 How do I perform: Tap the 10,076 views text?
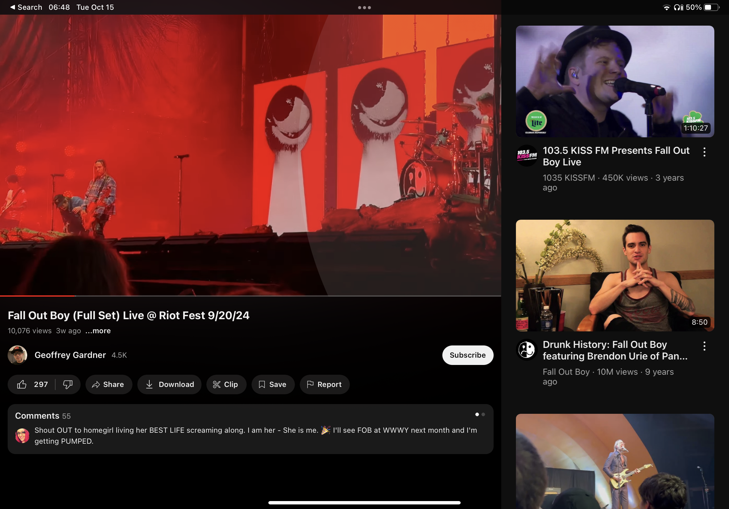pos(30,331)
